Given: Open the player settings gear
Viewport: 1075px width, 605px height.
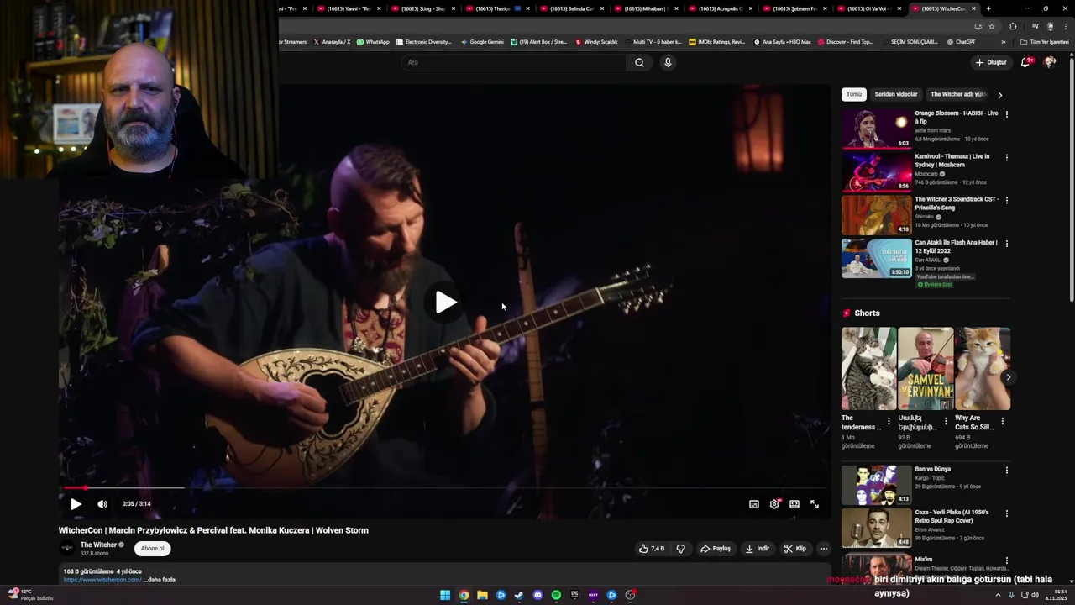Looking at the screenshot, I should click(774, 504).
